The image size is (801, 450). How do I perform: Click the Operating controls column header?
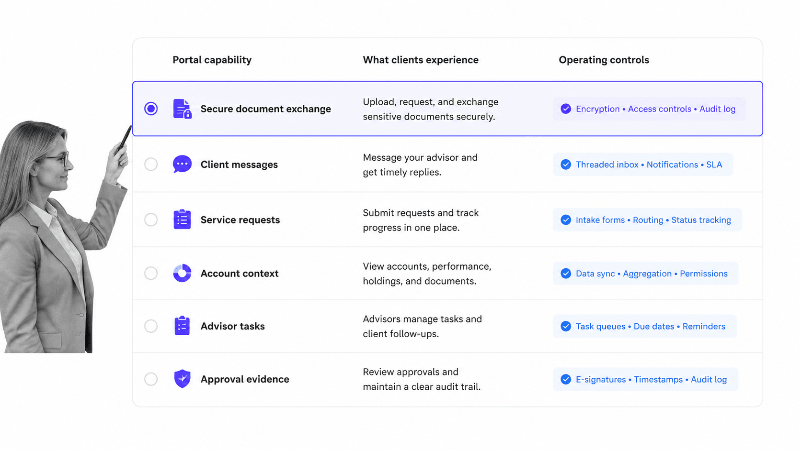604,60
